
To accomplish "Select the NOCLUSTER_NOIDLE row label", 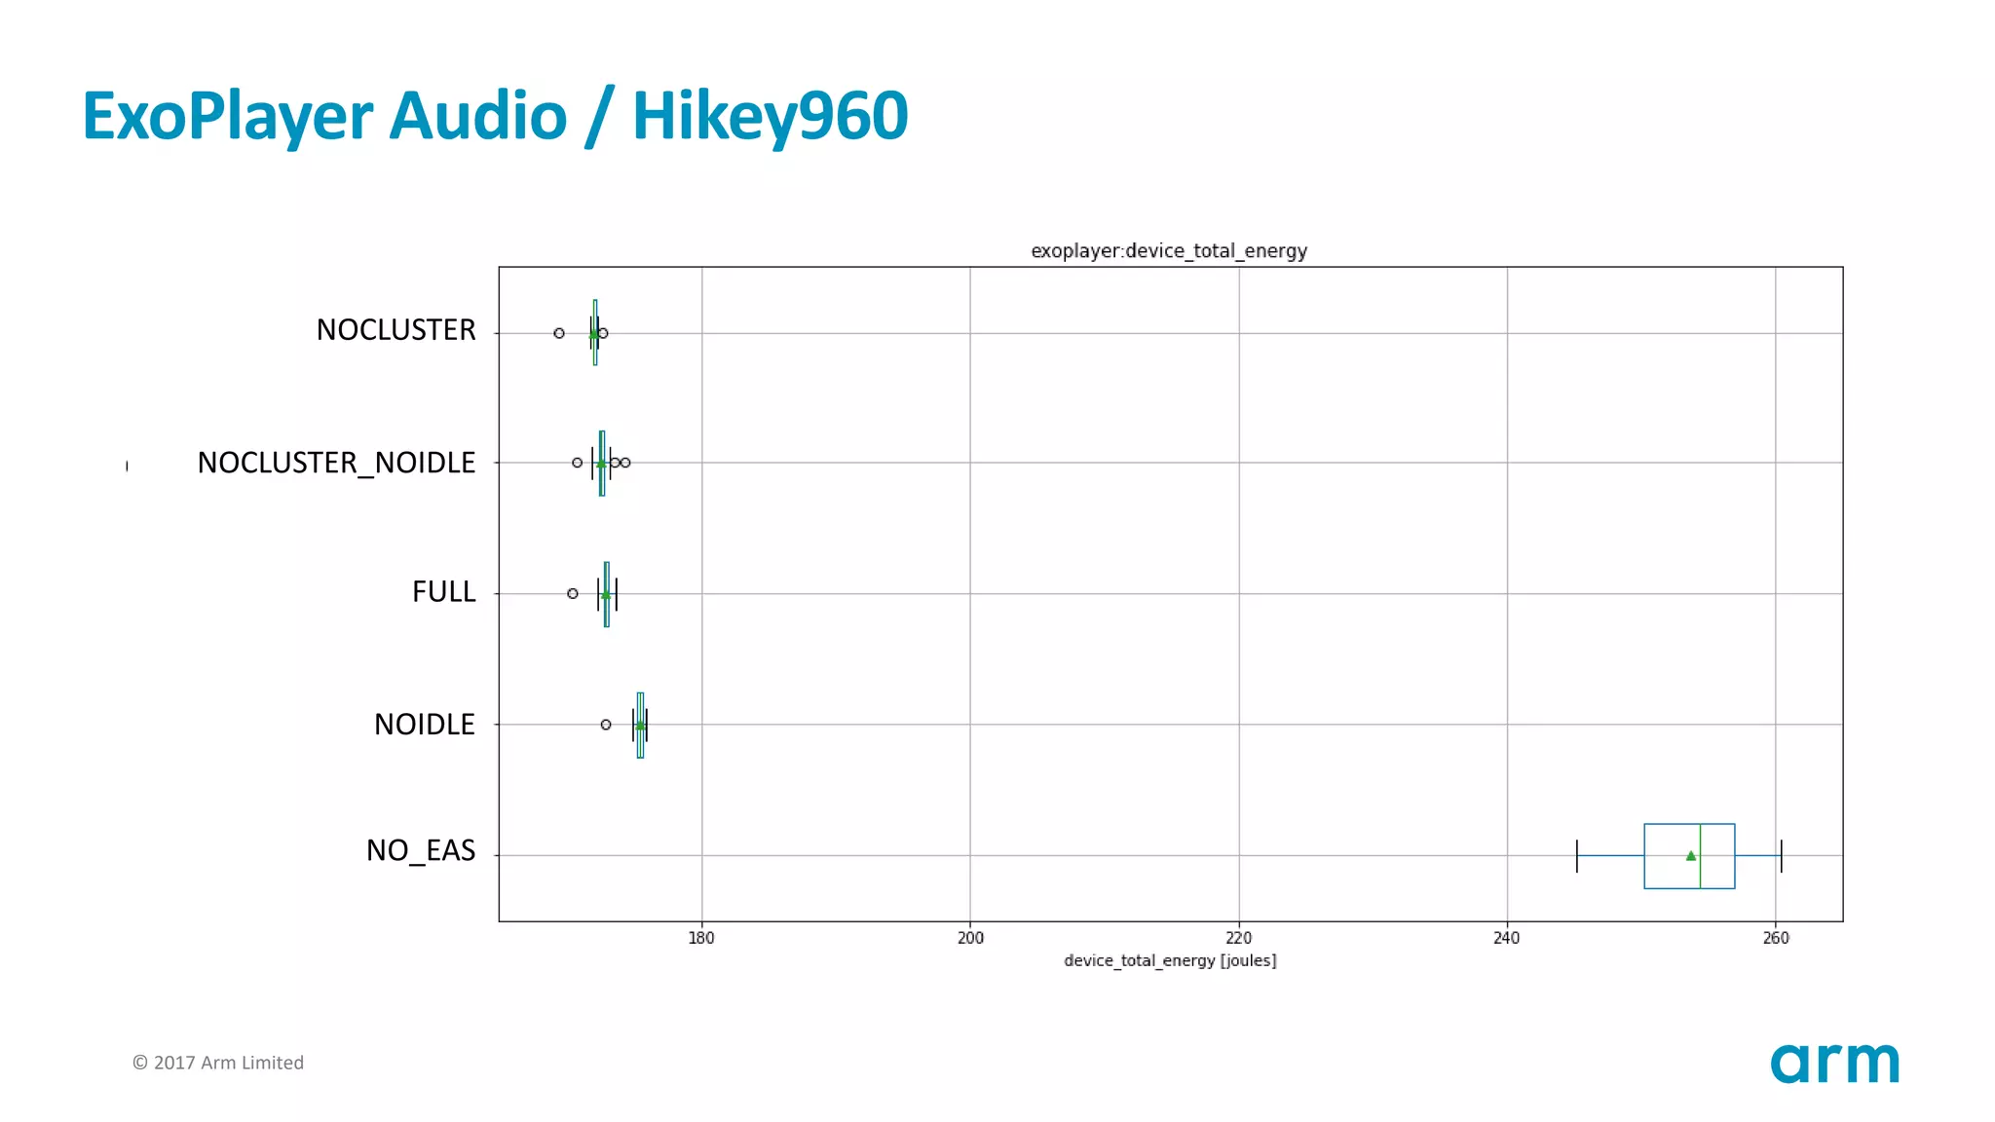I will tap(336, 463).
